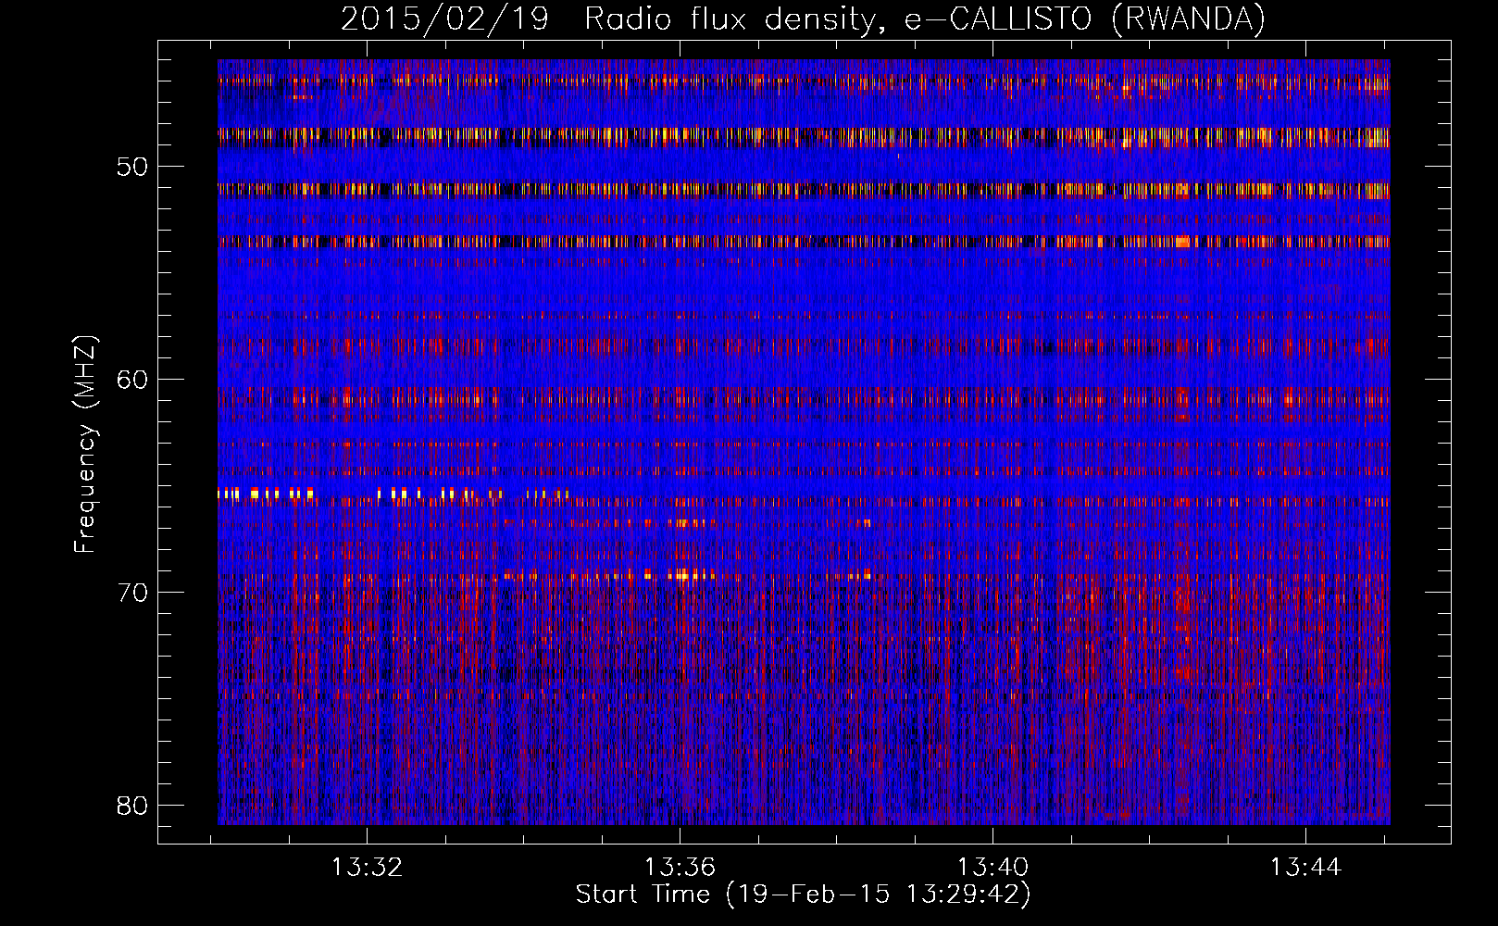Click the 13:36 time axis label
The width and height of the screenshot is (1498, 926).
(x=680, y=868)
